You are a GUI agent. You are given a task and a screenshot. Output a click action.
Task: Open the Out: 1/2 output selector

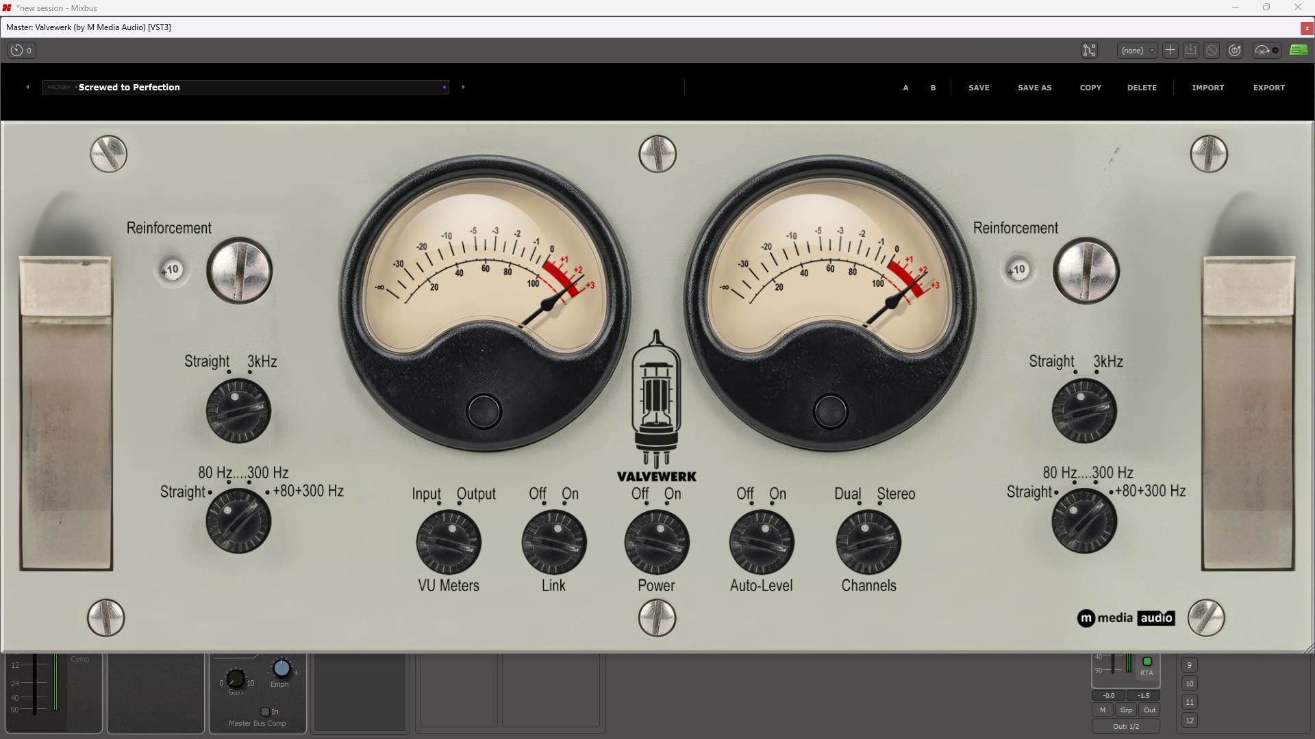[x=1126, y=726]
